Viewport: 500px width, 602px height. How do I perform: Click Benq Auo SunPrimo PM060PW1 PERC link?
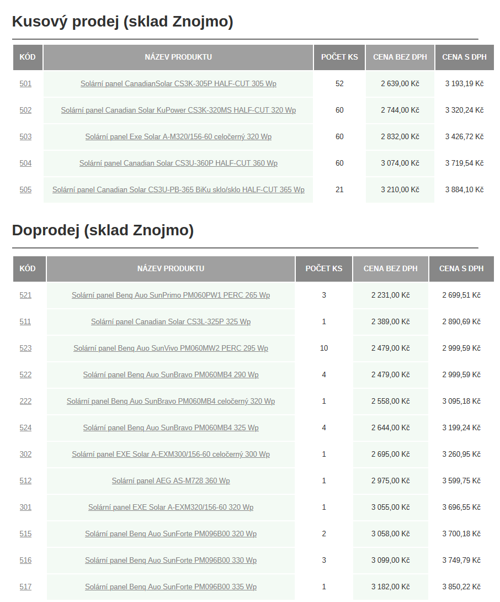click(171, 295)
